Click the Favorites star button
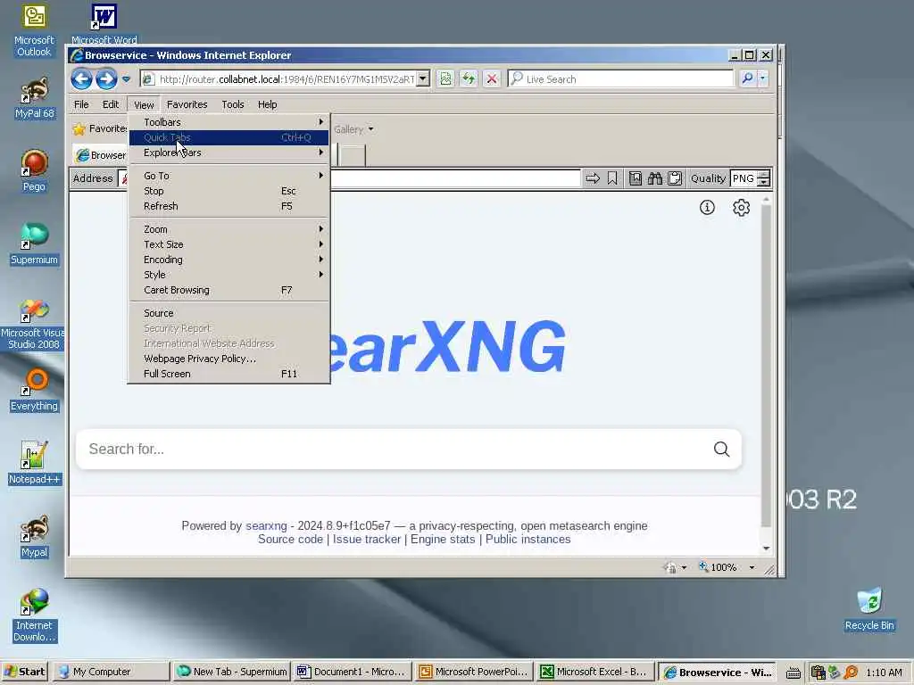 tap(100, 128)
